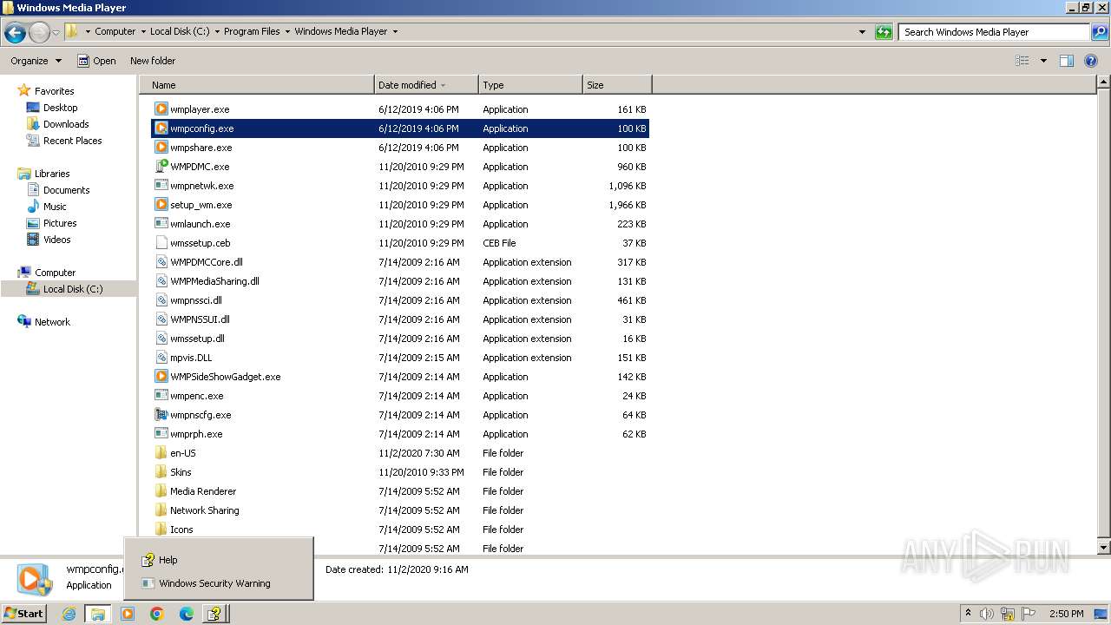The height and width of the screenshot is (625, 1111).
Task: Click the WMPDMC.exe file icon
Action: (x=161, y=167)
